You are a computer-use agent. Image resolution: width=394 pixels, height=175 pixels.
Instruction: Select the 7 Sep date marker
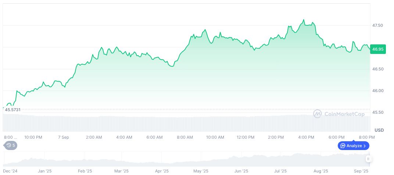coord(64,137)
